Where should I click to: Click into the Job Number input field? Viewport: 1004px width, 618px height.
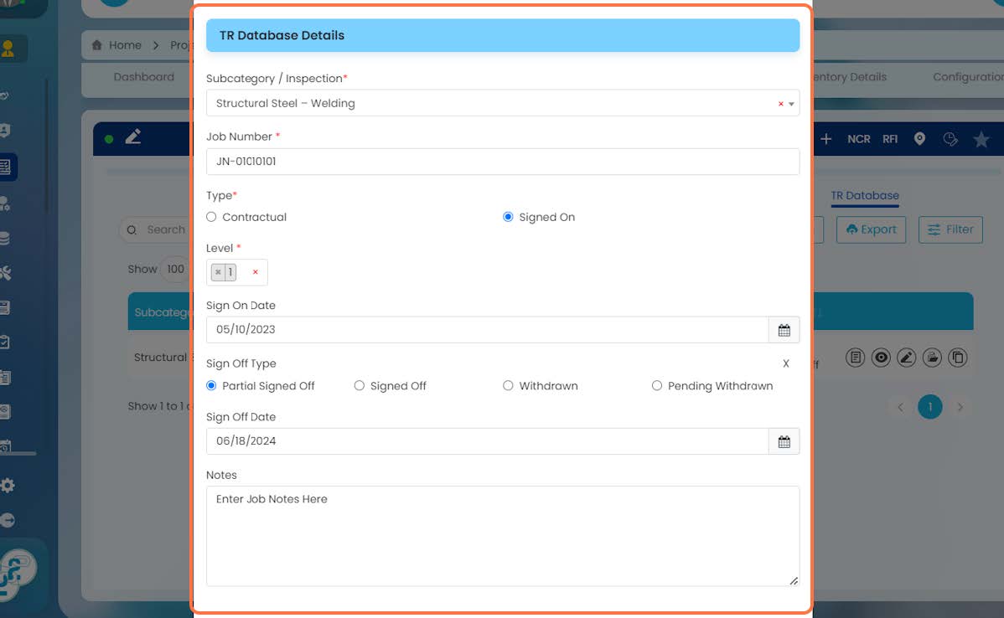[503, 162]
